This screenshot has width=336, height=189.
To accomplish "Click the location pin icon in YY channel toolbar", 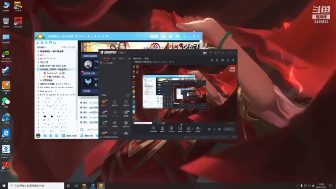I will click(x=46, y=43).
